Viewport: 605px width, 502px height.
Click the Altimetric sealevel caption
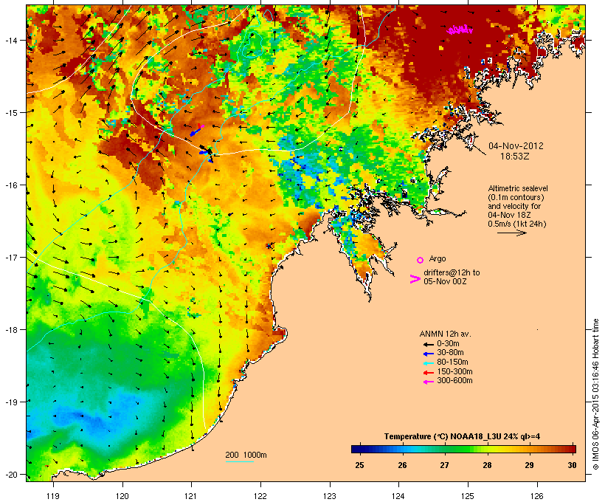(518, 188)
